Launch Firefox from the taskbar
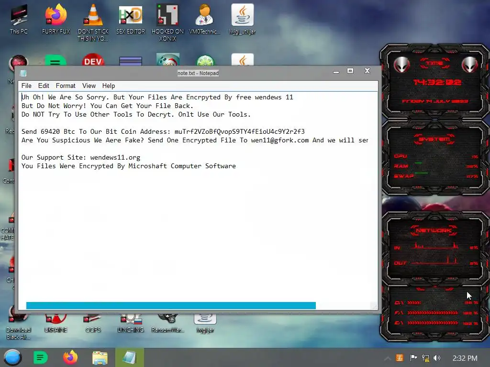 tap(70, 357)
